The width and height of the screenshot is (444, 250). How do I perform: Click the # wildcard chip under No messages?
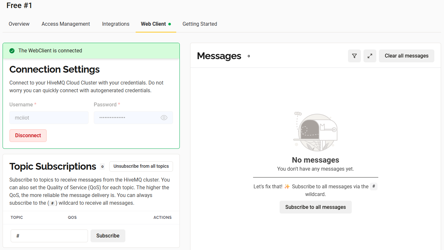373,186
